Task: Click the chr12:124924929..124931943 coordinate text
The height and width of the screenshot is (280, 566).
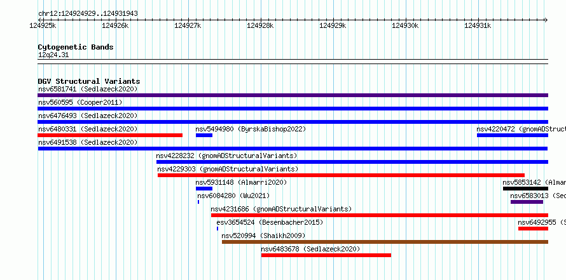Action: 88,14
